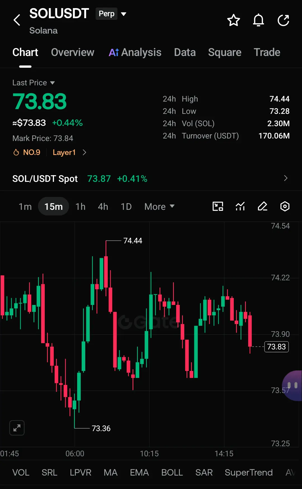Viewport: 302px width, 489px height.
Task: Switch to the Chart tab
Action: [25, 52]
